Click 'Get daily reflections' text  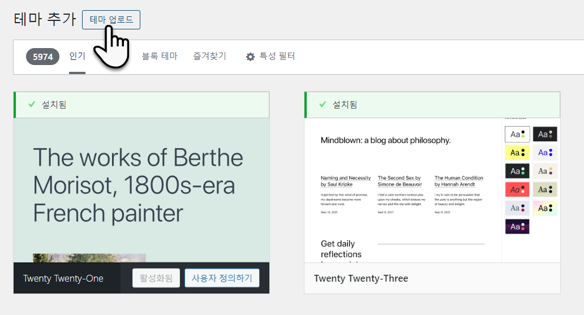[x=341, y=249]
